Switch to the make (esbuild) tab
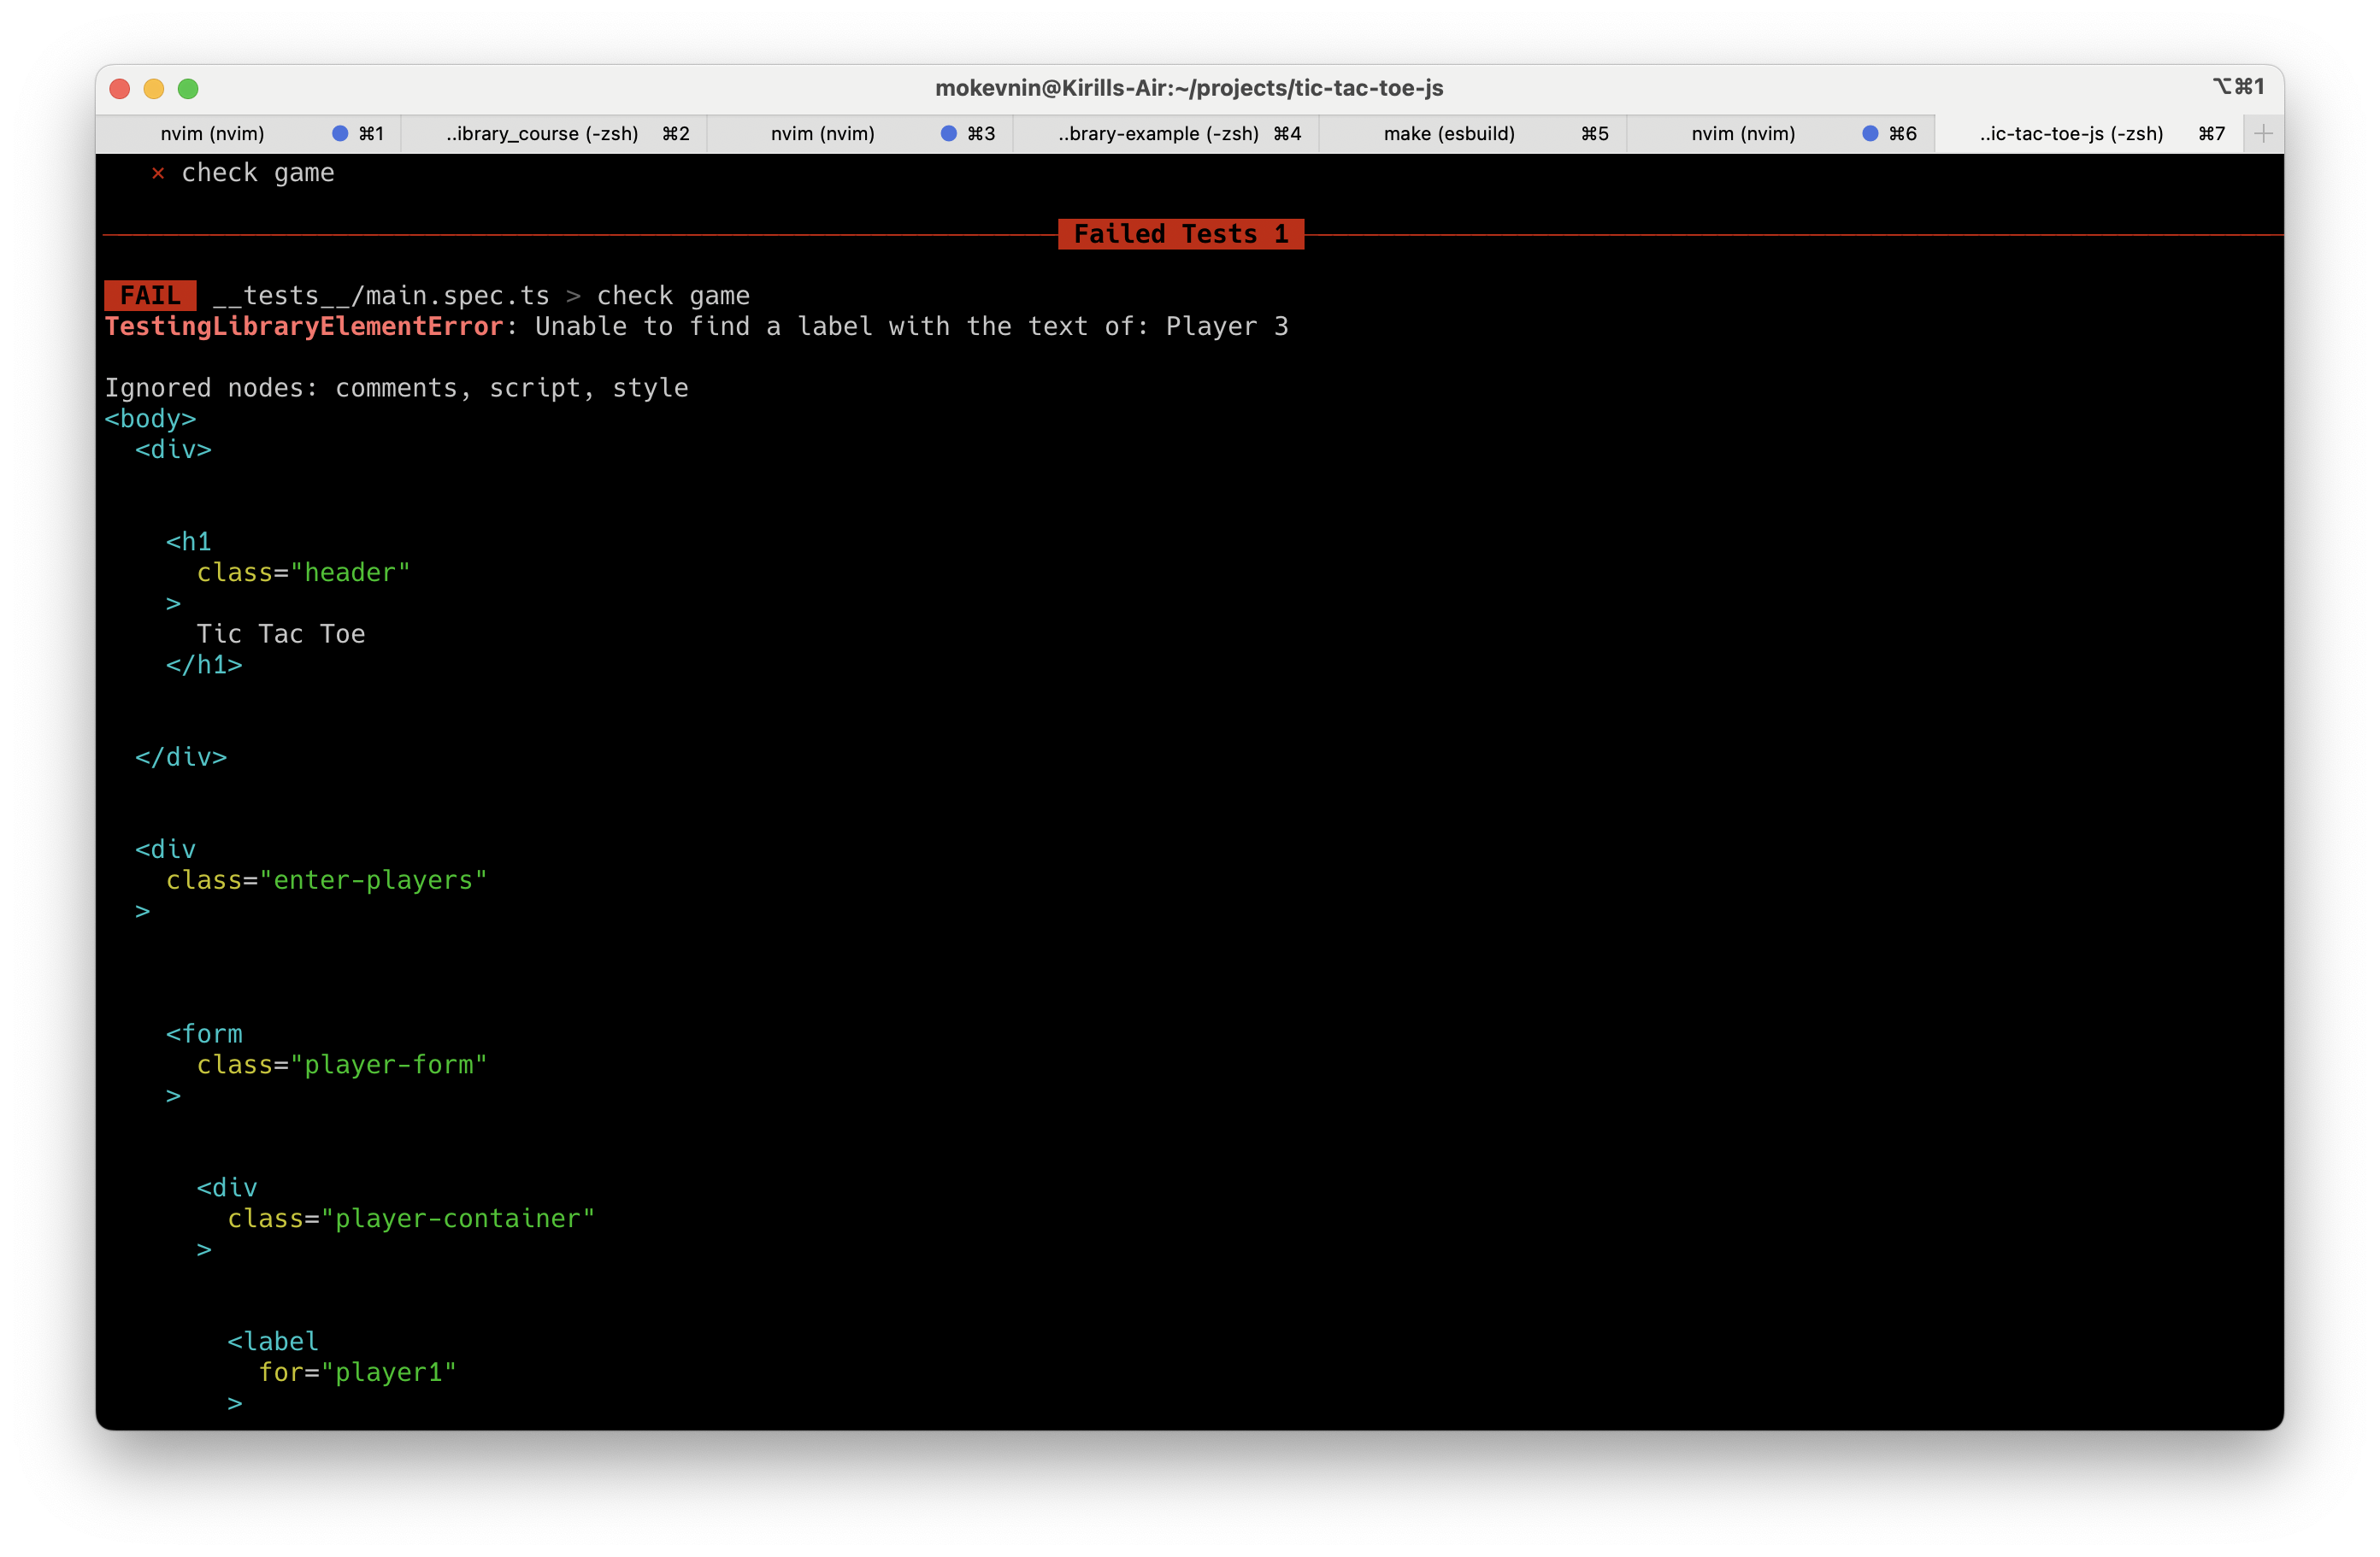Viewport: 2380px width, 1557px height. coord(1448,134)
